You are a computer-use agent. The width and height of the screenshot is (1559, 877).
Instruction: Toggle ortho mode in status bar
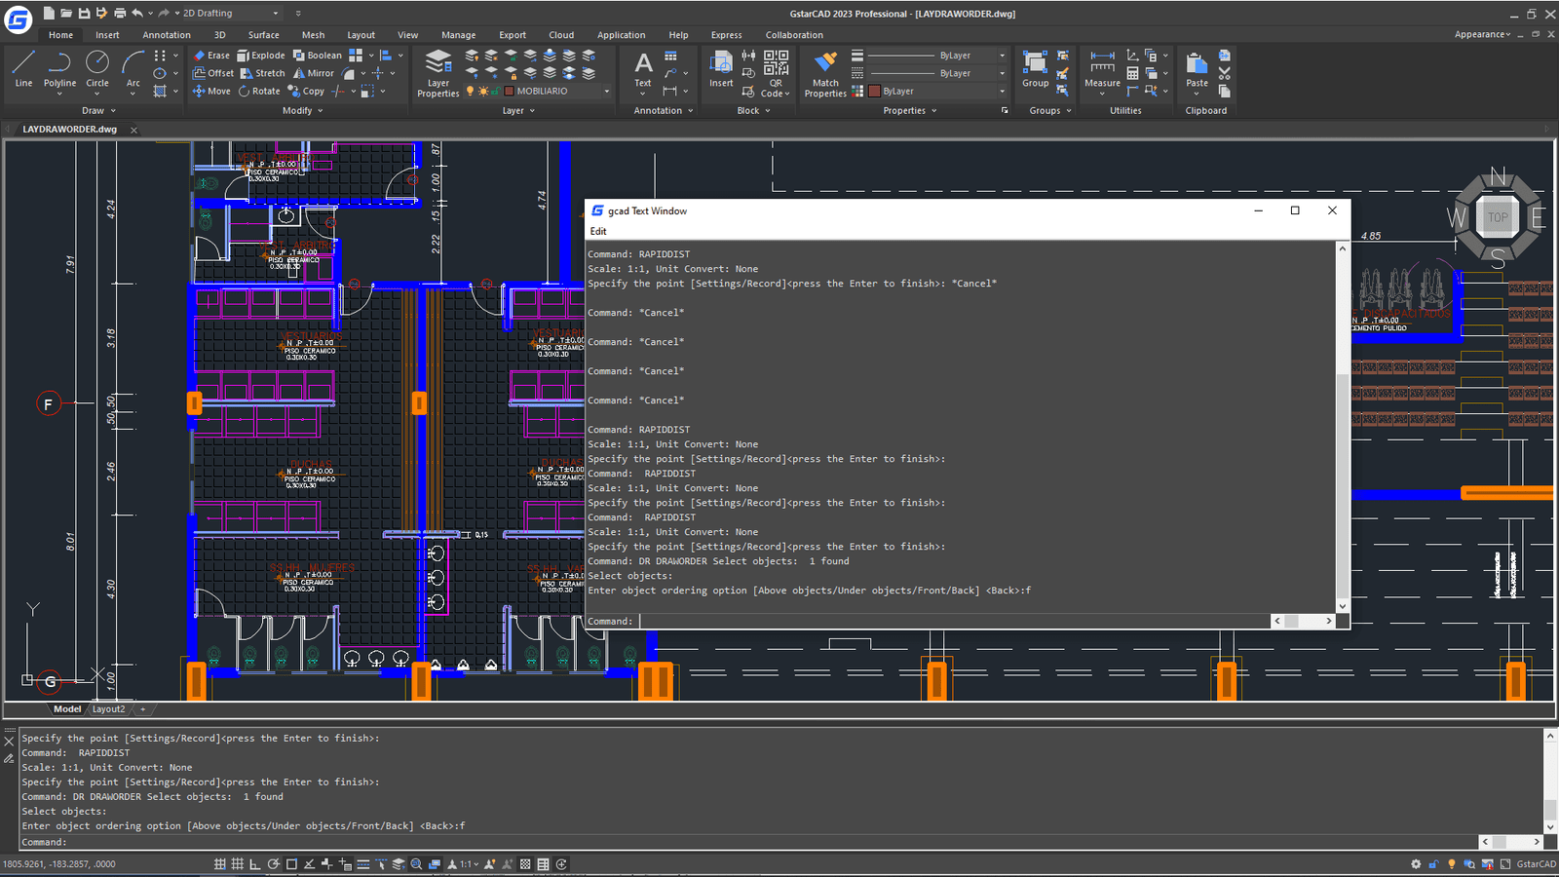click(x=255, y=864)
